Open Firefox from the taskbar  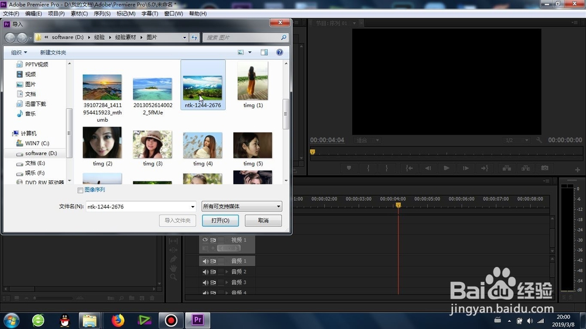coord(118,320)
